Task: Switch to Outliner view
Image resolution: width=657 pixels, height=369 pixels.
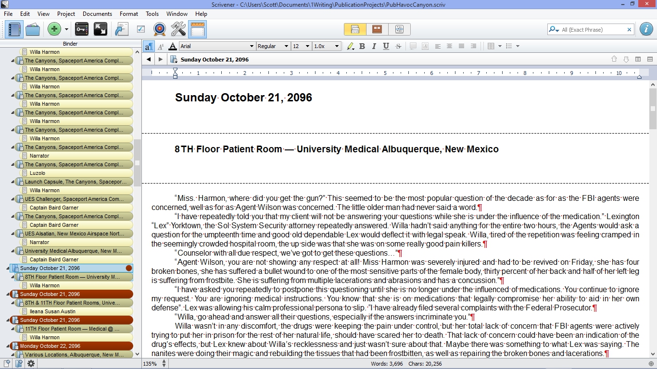Action: pos(399,29)
